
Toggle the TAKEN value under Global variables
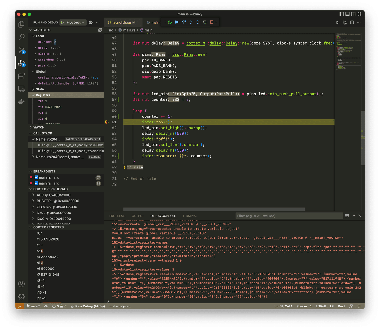pyautogui.click(x=94, y=77)
